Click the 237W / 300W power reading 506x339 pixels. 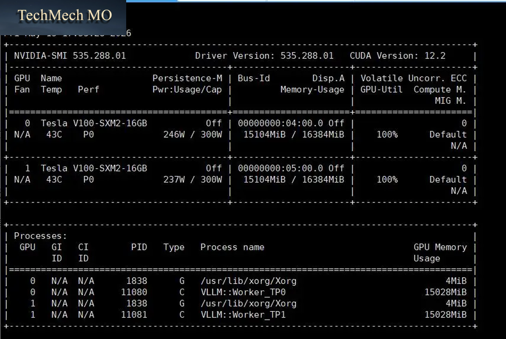tap(193, 180)
